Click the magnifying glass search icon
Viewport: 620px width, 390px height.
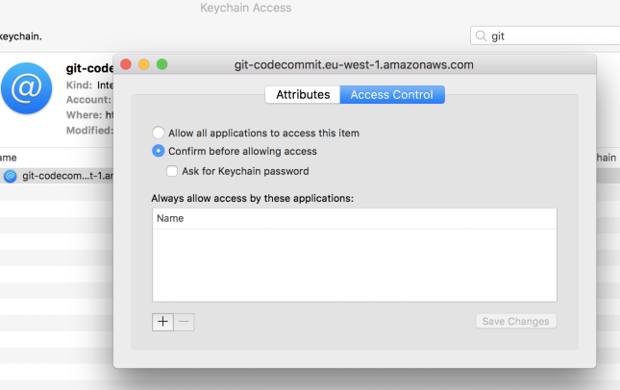[x=480, y=37]
